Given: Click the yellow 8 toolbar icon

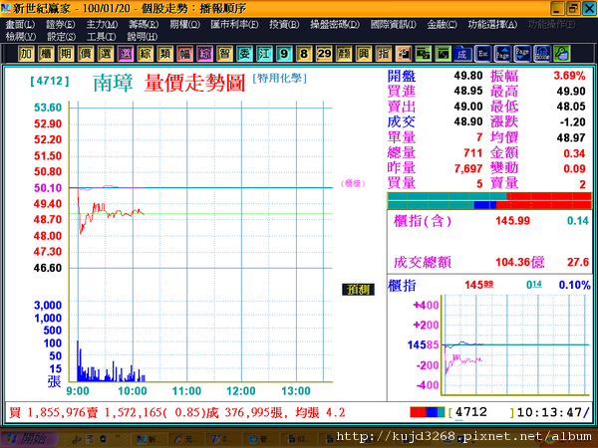Looking at the screenshot, I should [304, 54].
